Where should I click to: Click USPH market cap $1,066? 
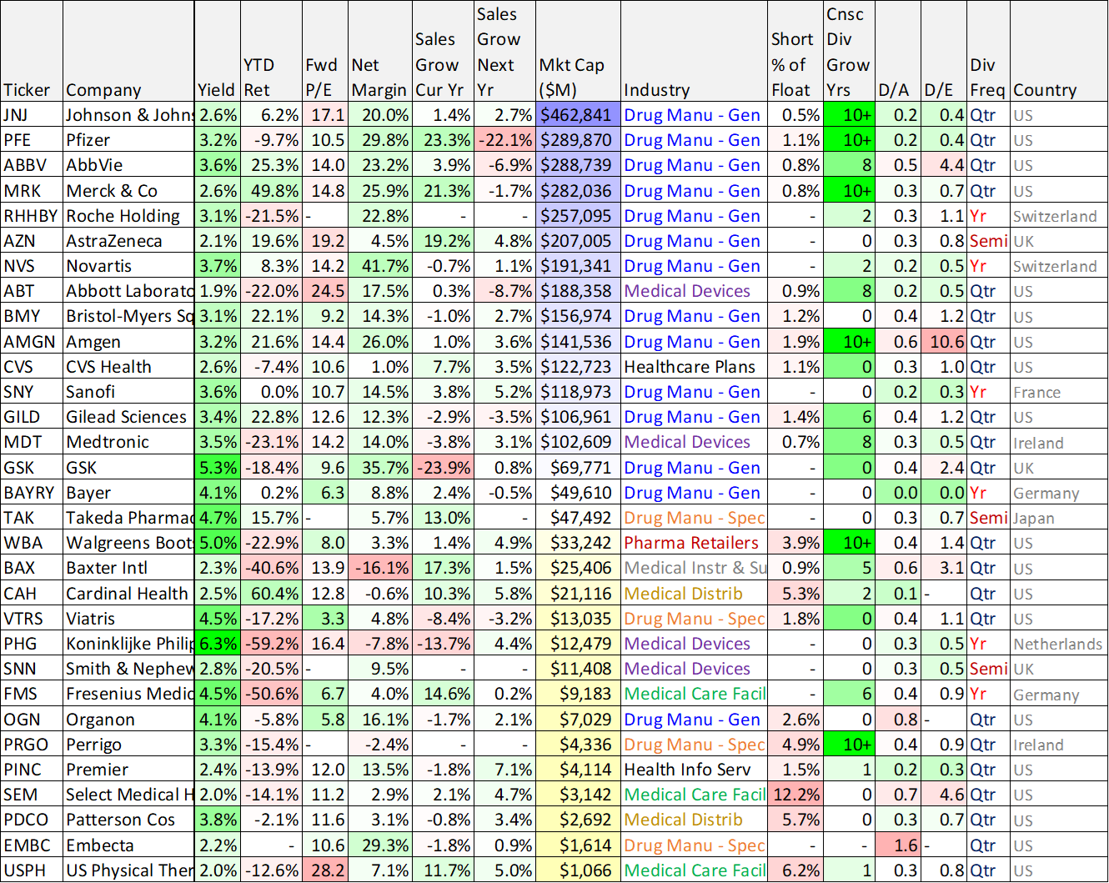coord(578,870)
